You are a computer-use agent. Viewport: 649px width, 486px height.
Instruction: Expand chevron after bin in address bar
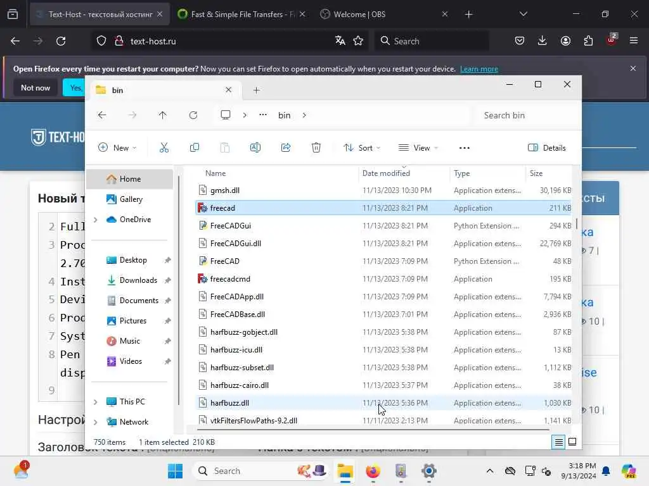pyautogui.click(x=304, y=115)
